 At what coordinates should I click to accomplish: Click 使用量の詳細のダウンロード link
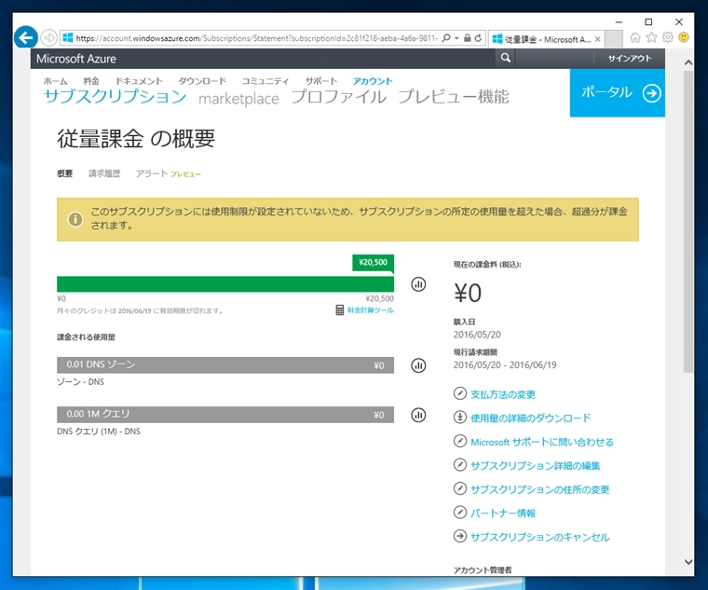531,418
